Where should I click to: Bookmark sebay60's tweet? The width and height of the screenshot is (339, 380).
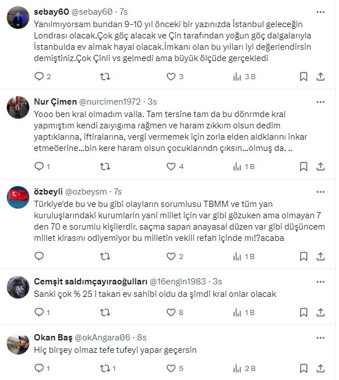pos(303,76)
